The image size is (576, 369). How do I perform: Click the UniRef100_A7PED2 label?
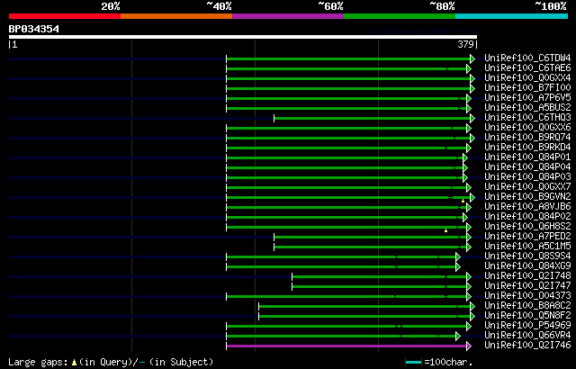527,237
